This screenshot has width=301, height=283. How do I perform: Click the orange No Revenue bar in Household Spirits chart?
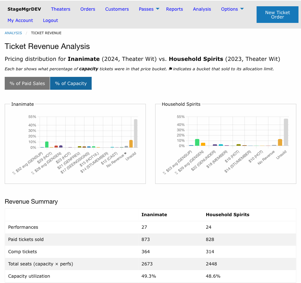click(x=280, y=142)
